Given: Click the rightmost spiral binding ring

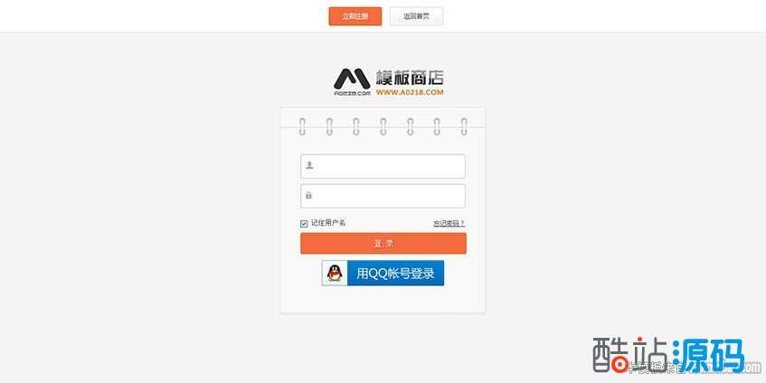Looking at the screenshot, I should coord(464,126).
